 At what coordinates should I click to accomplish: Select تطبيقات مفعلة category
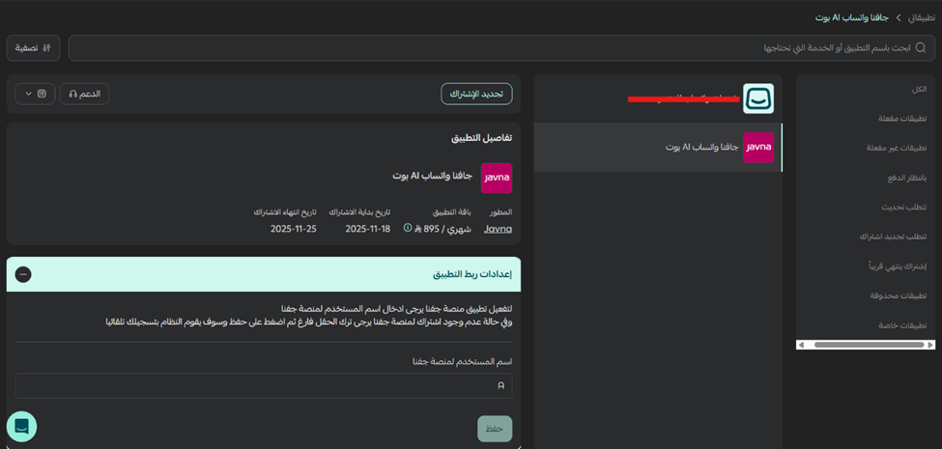[x=902, y=119]
